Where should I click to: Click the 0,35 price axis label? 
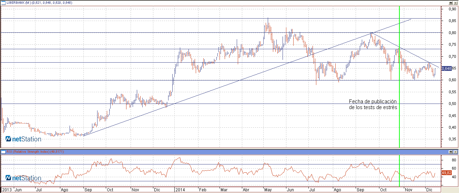(452, 139)
